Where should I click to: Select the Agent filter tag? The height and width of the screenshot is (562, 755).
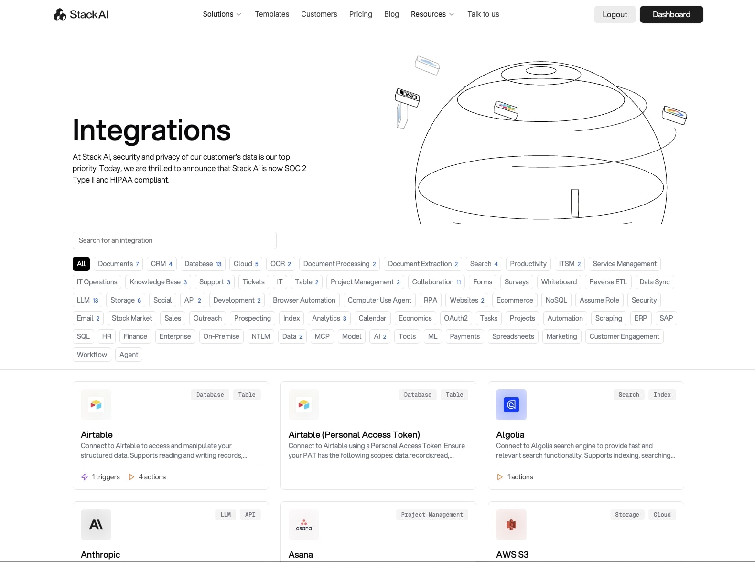[x=129, y=355]
